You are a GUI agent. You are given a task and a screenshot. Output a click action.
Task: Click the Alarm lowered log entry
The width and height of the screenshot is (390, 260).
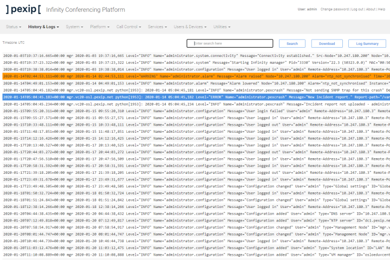(x=196, y=83)
